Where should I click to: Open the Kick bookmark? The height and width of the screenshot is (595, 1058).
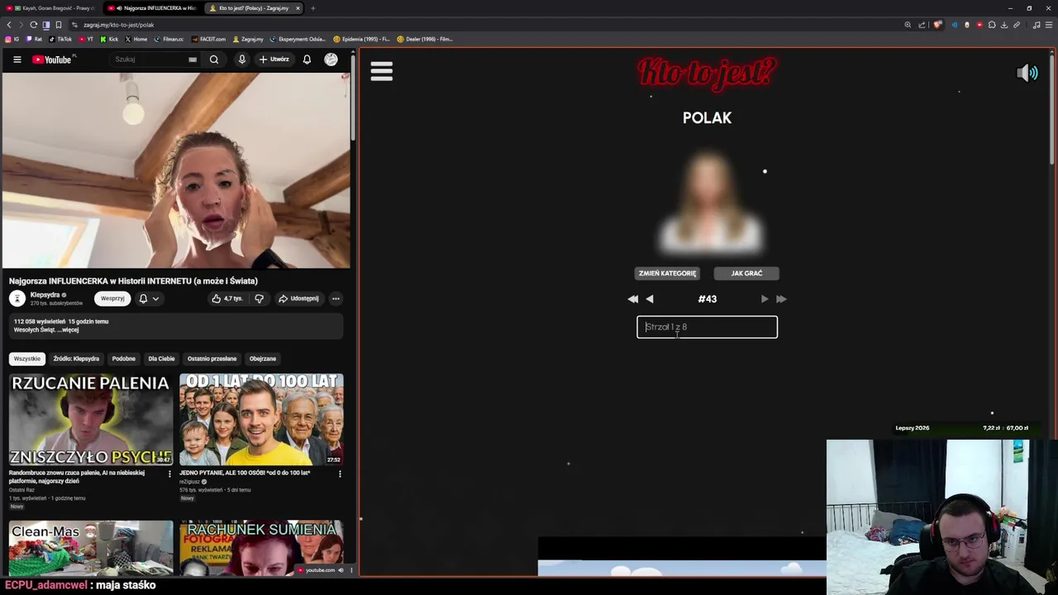(109, 39)
